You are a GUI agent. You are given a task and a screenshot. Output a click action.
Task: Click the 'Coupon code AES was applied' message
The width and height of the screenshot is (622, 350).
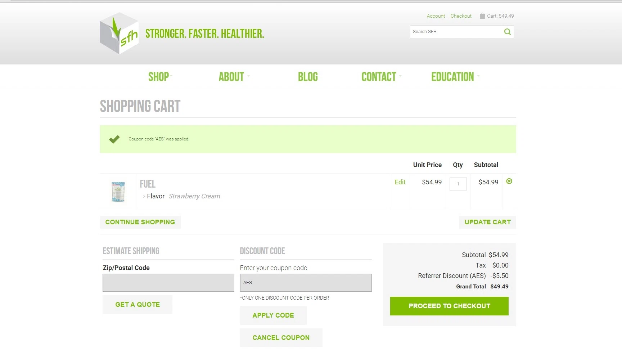pyautogui.click(x=159, y=139)
